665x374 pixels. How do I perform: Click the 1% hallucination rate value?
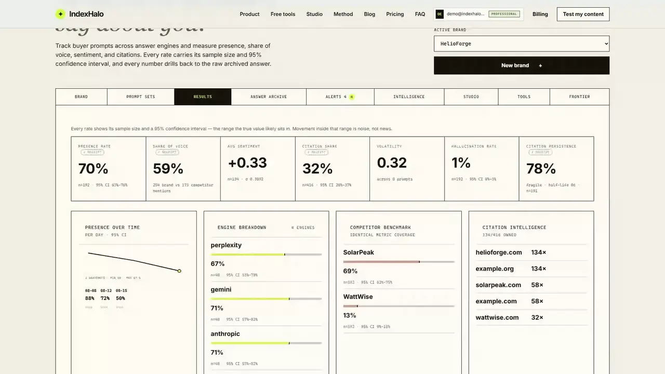pyautogui.click(x=461, y=163)
